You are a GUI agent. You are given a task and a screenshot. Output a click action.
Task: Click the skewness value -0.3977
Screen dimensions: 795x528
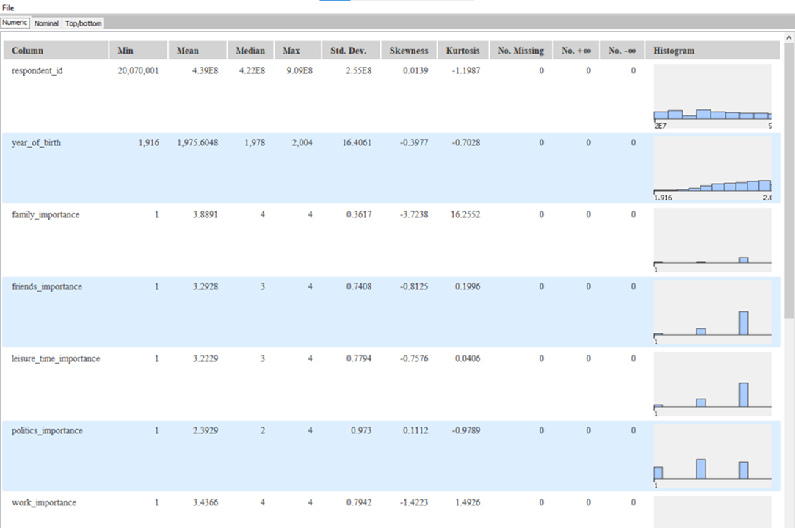pyautogui.click(x=414, y=142)
